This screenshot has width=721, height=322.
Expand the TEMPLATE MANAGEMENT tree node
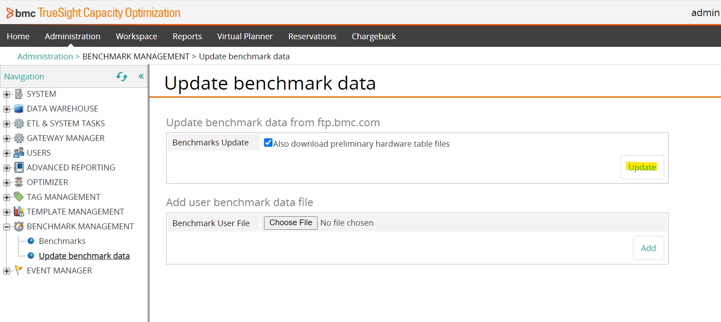tap(7, 212)
